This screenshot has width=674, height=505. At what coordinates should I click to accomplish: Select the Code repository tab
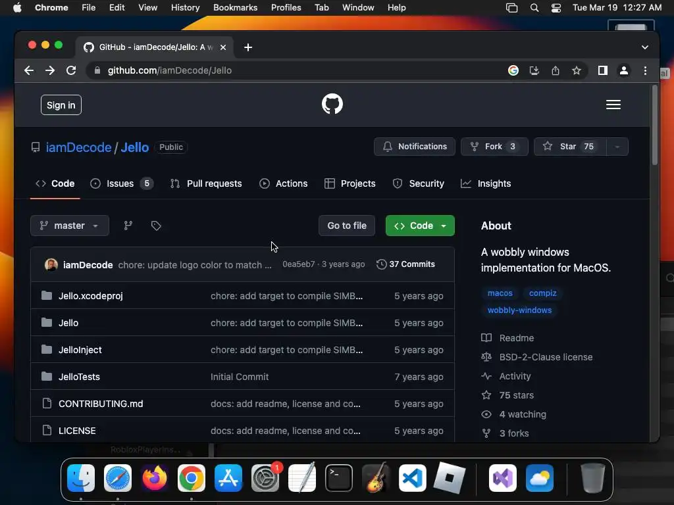55,183
